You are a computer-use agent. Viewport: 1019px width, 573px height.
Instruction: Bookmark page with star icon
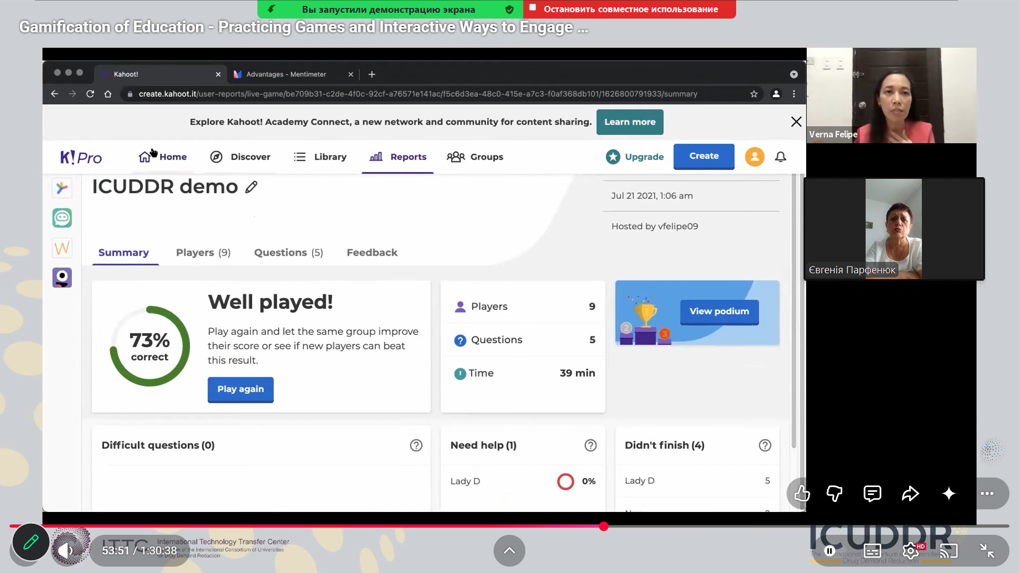click(754, 94)
